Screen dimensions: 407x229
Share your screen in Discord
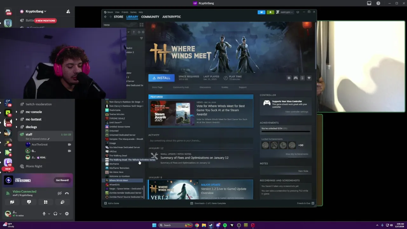pyautogui.click(x=29, y=202)
